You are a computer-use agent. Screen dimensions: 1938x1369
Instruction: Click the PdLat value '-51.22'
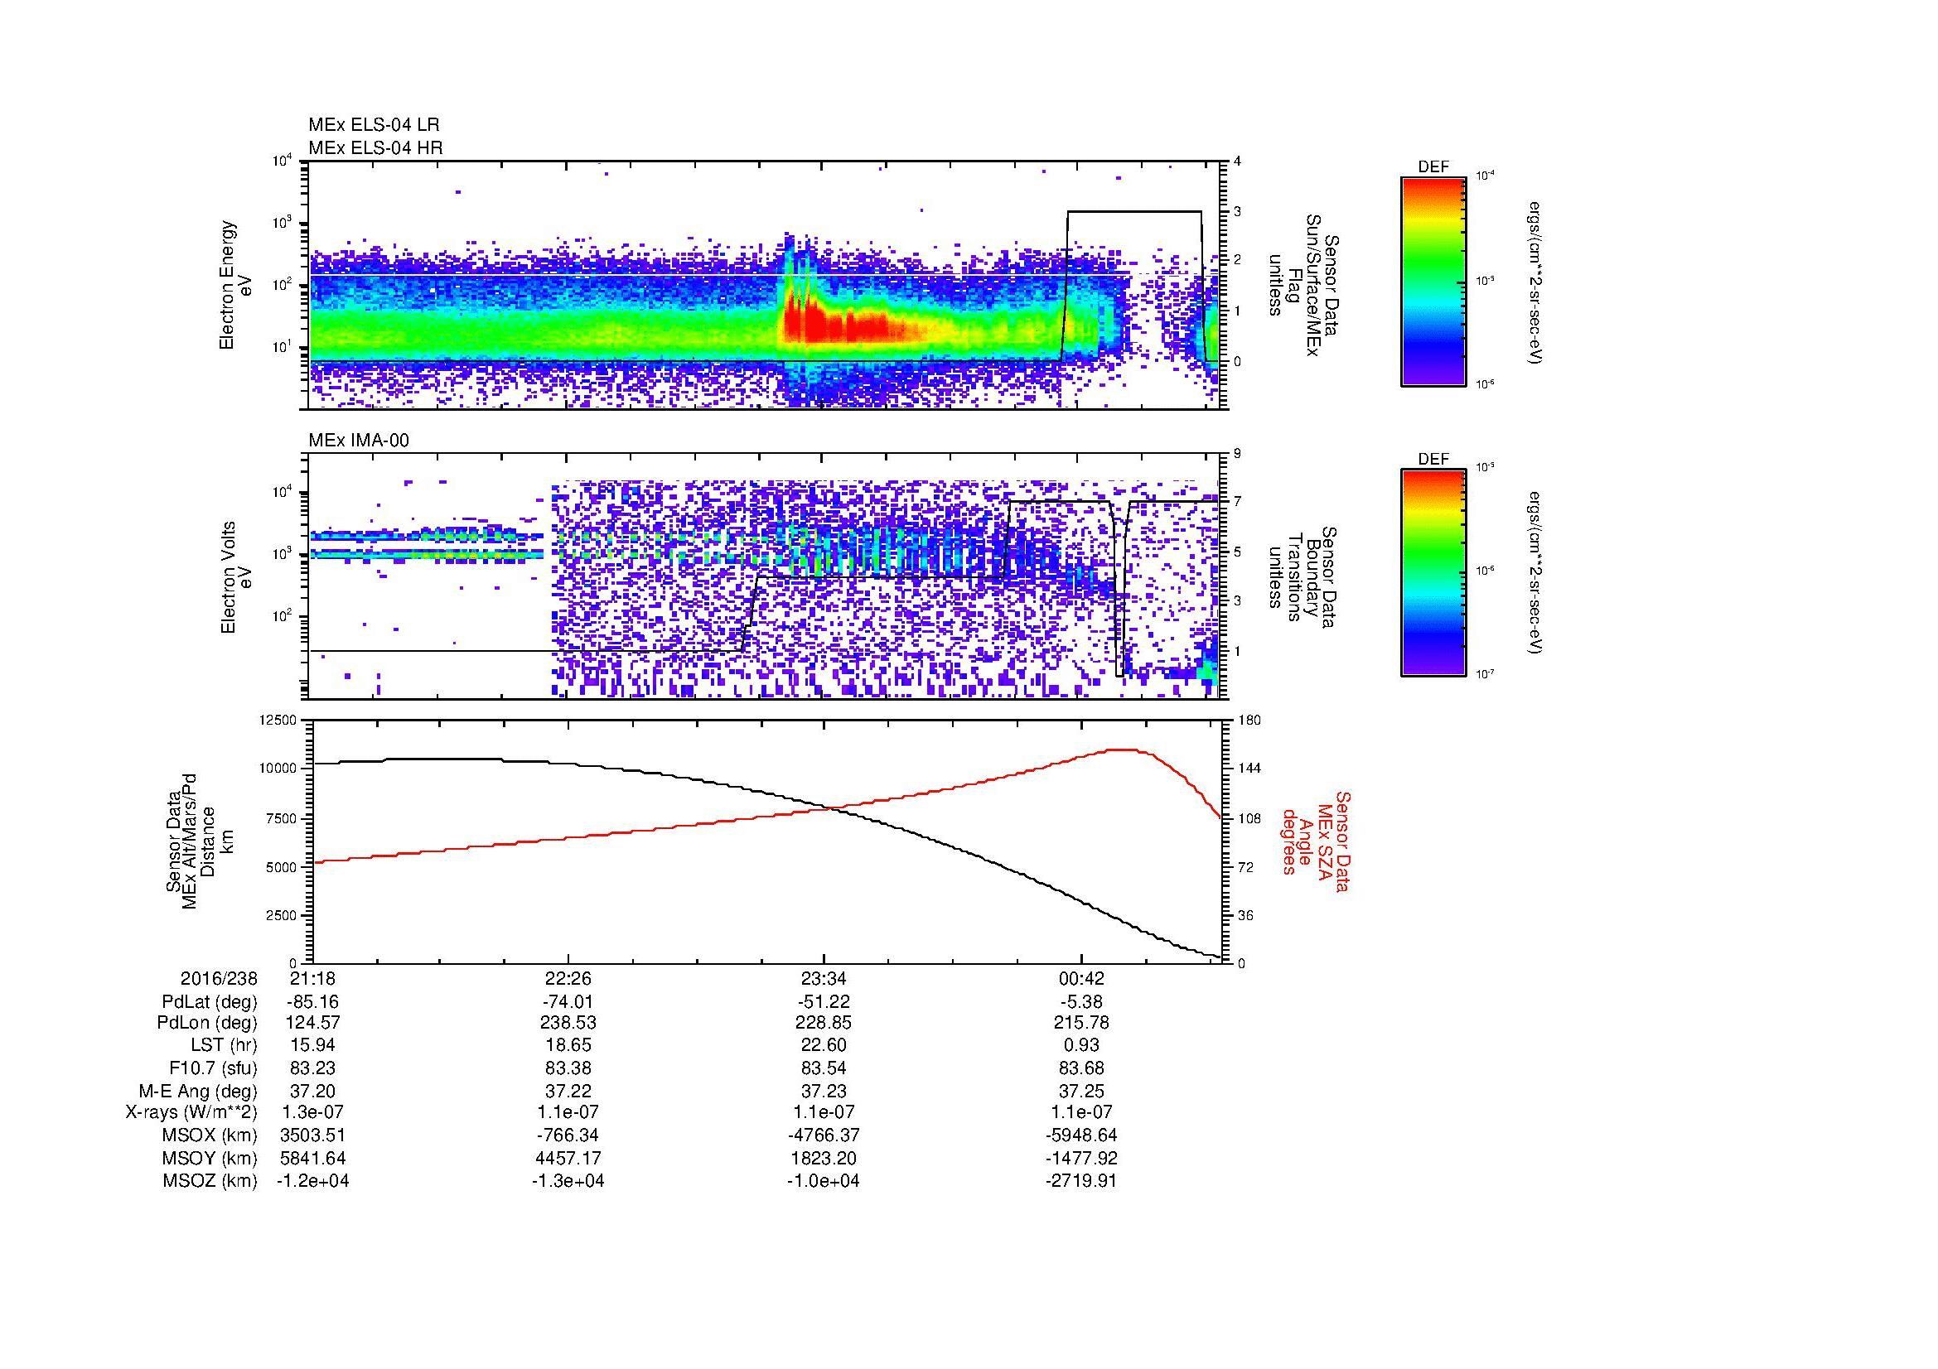(824, 1002)
